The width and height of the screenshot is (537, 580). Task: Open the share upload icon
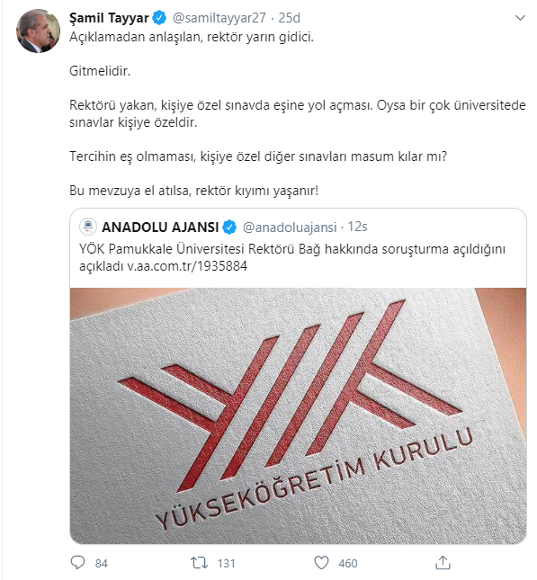443,562
